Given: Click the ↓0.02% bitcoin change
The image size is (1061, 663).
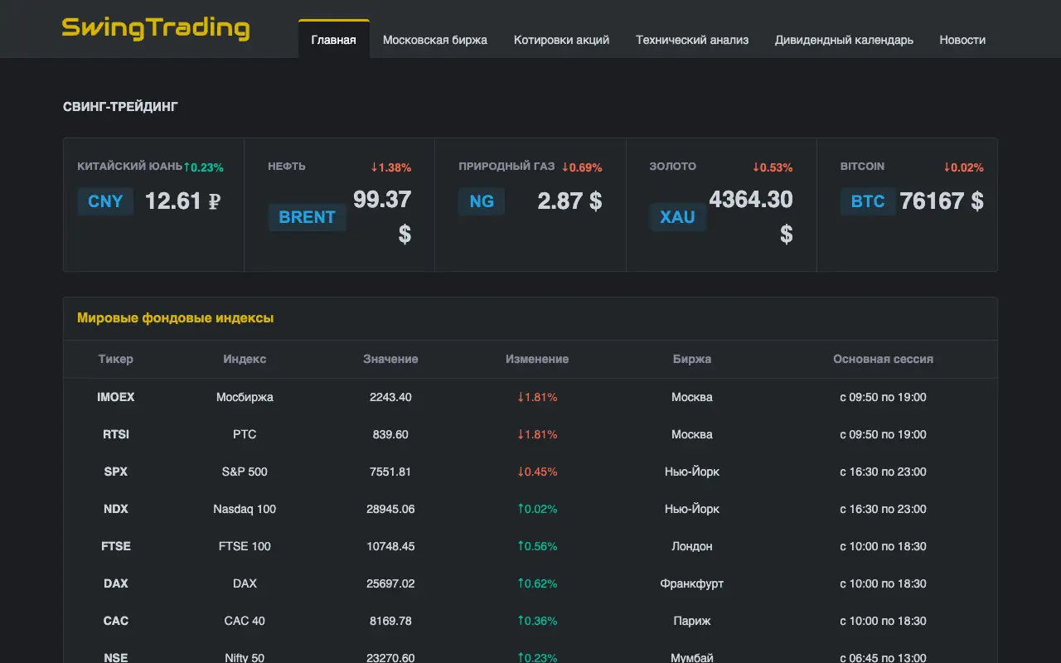Looking at the screenshot, I should pyautogui.click(x=963, y=167).
